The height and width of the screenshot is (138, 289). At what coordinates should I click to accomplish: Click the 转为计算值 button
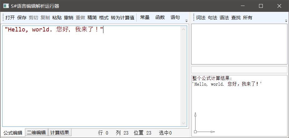click(x=122, y=18)
